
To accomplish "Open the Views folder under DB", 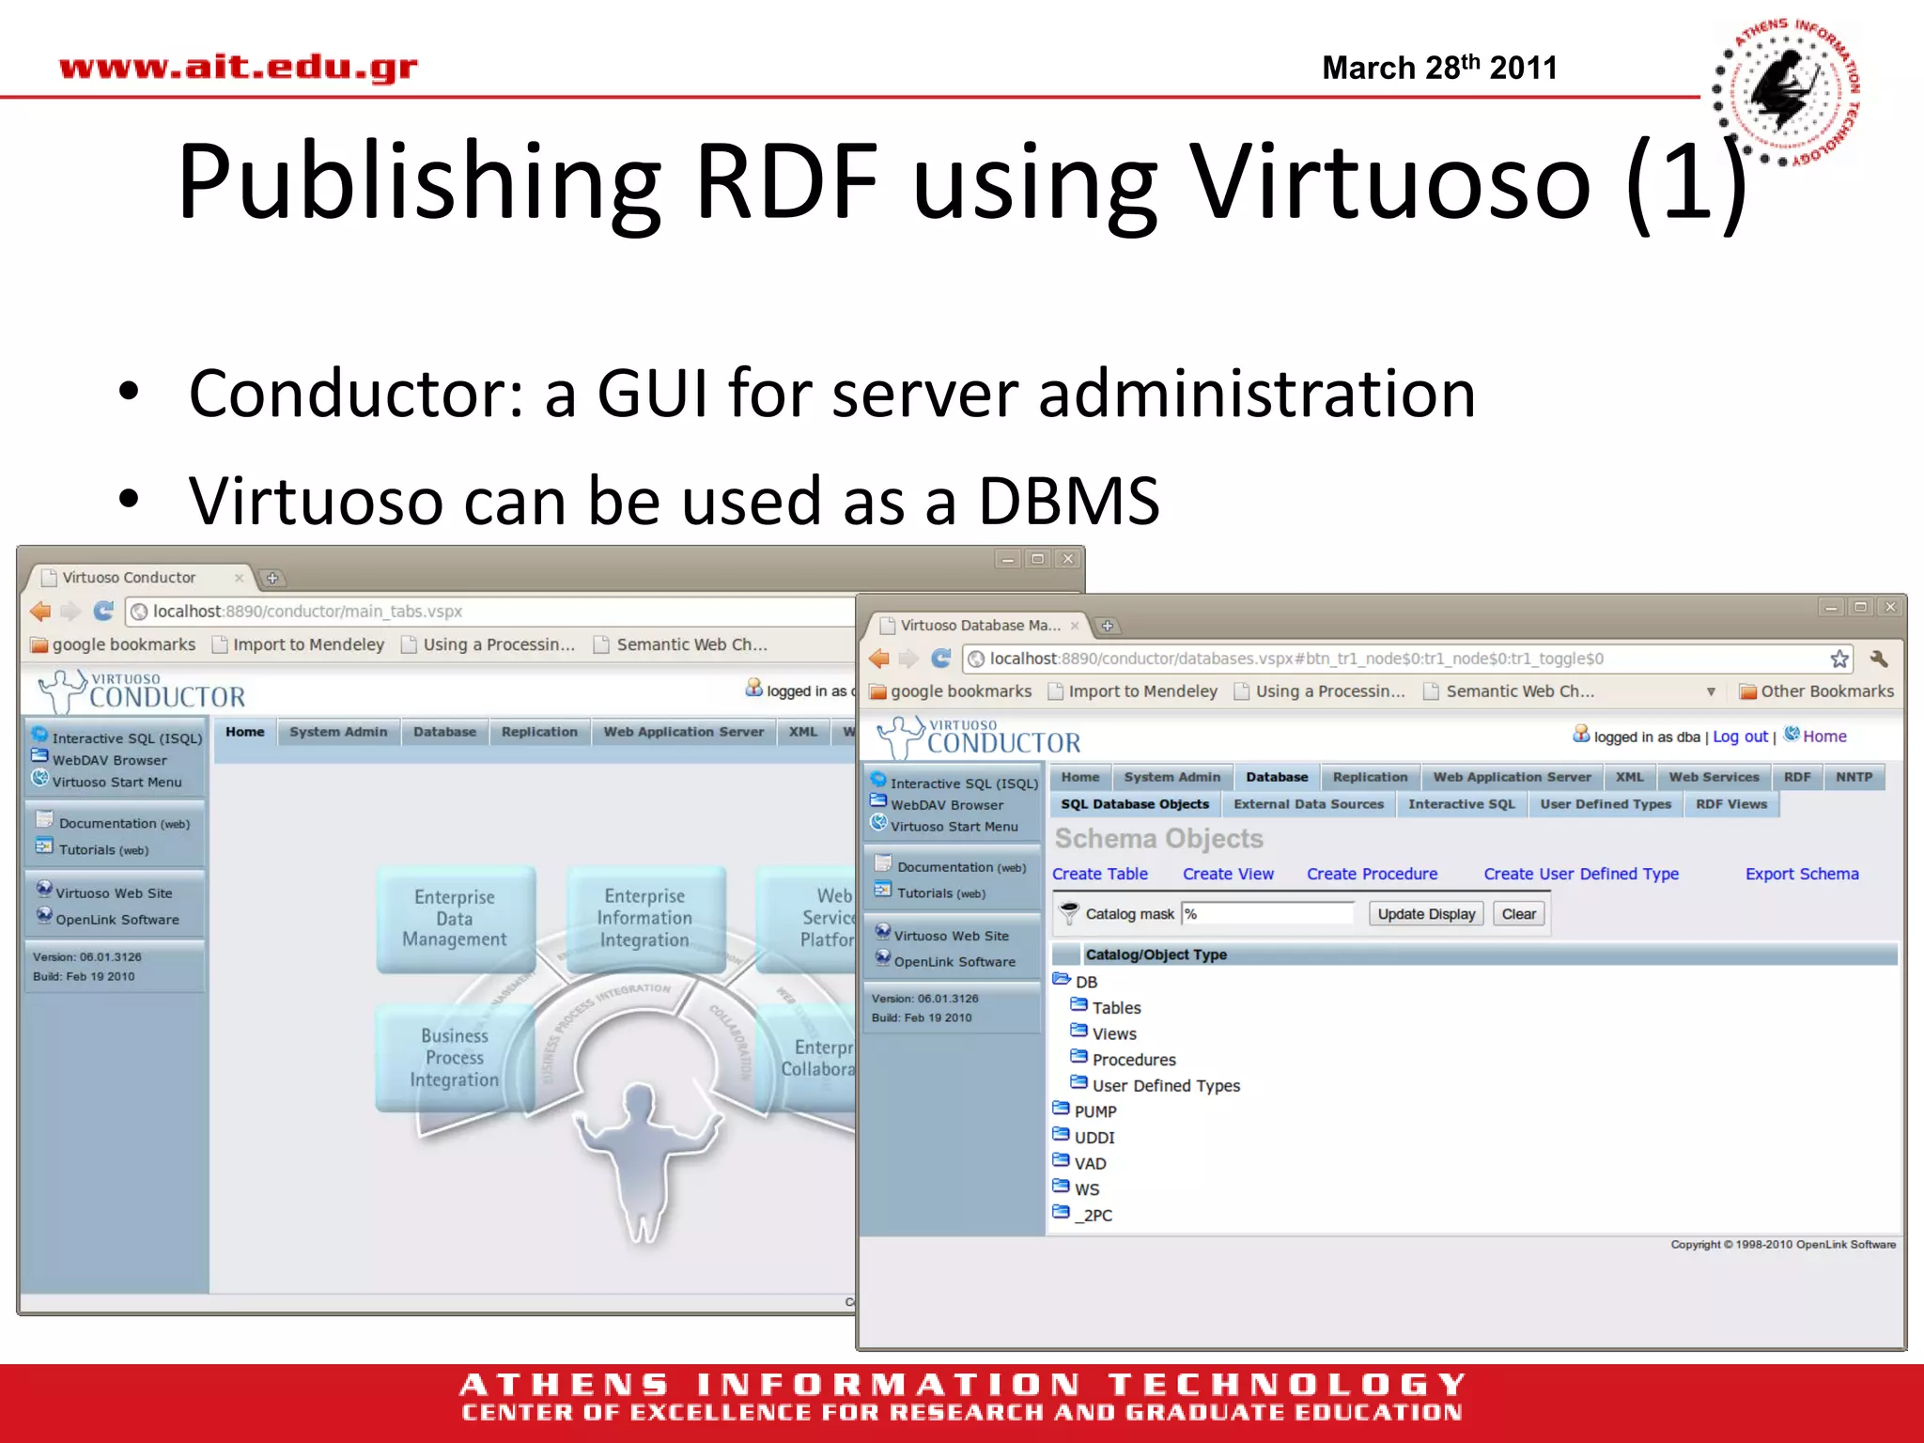I will (x=1078, y=1032).
